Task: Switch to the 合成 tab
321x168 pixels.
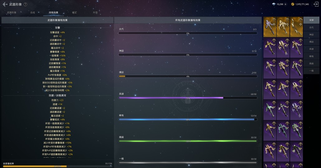Action: pyautogui.click(x=33, y=12)
